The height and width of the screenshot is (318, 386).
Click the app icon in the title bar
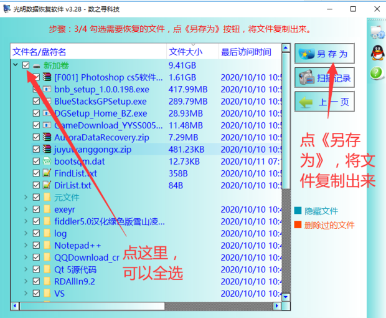click(7, 9)
